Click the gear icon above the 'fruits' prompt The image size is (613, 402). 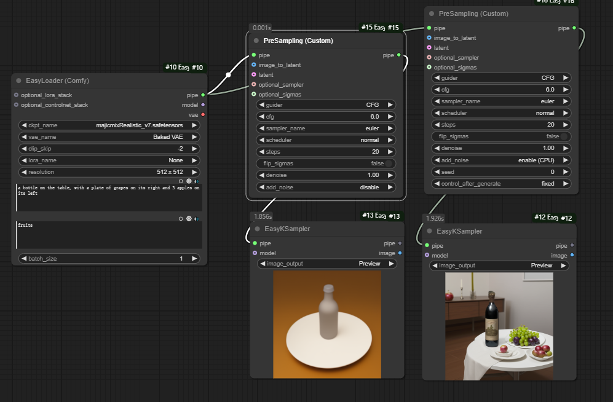(189, 218)
